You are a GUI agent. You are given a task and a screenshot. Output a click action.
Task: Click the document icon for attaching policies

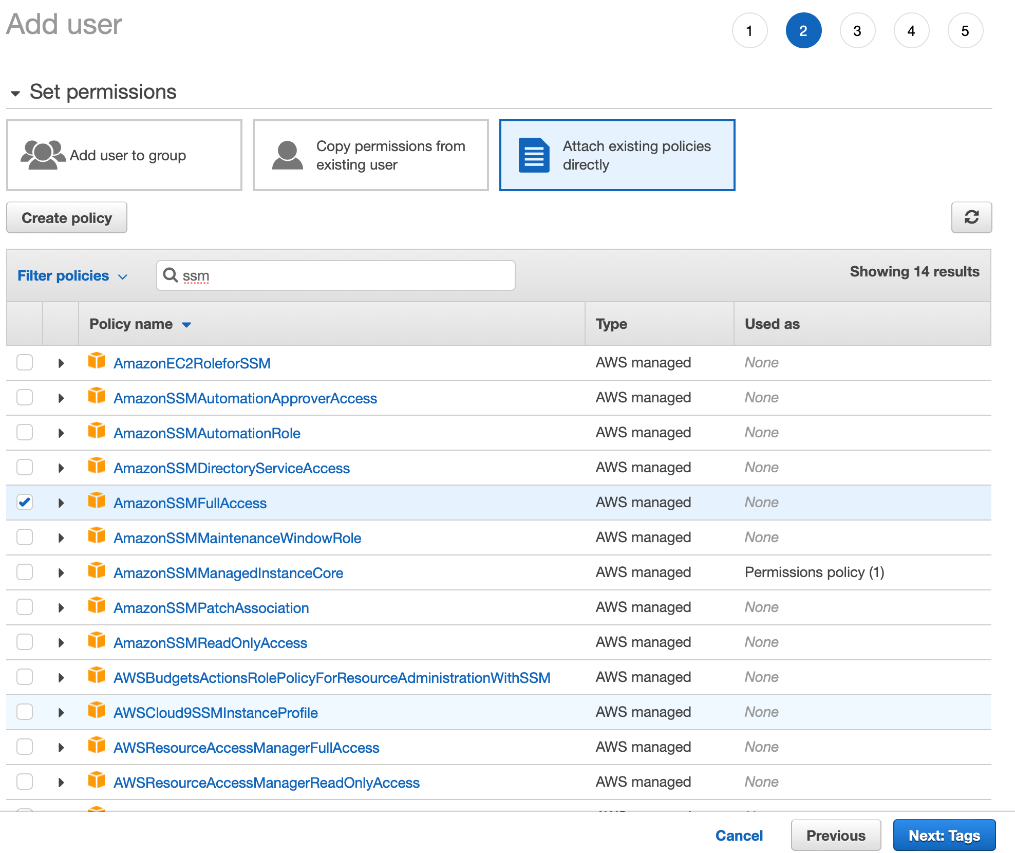534,155
